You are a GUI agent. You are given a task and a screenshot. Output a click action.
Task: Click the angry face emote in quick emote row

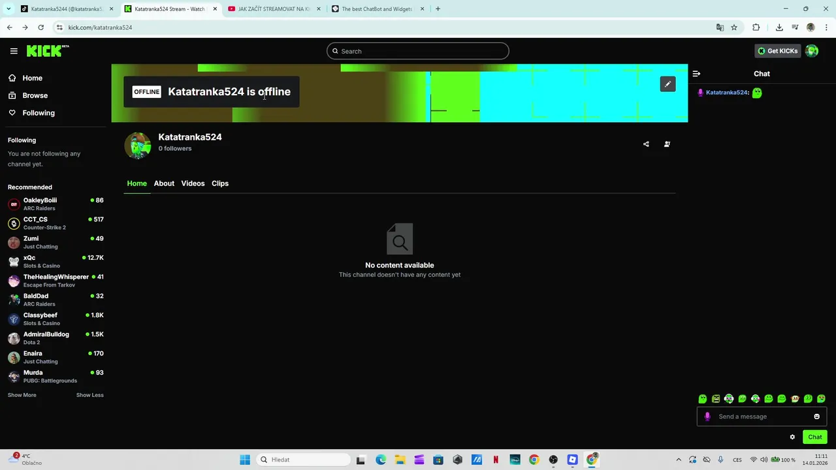point(716,399)
